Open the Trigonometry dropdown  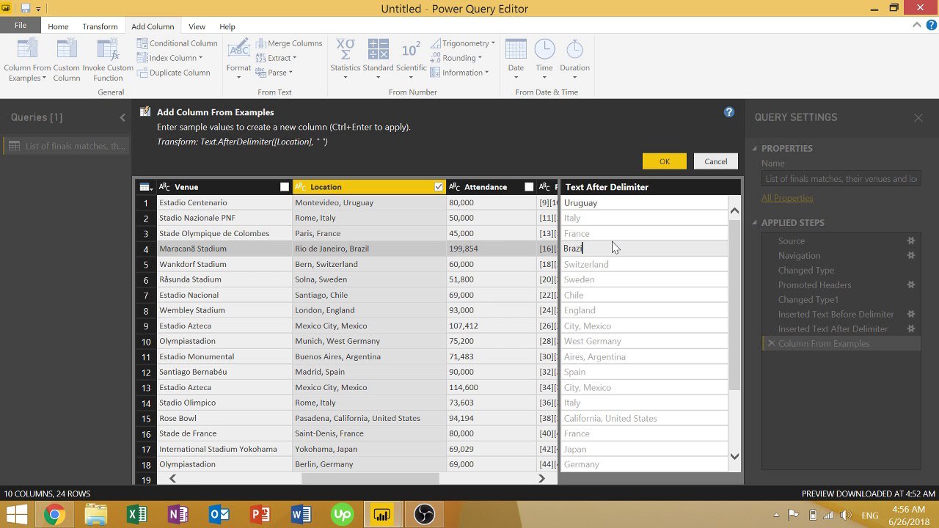point(463,43)
